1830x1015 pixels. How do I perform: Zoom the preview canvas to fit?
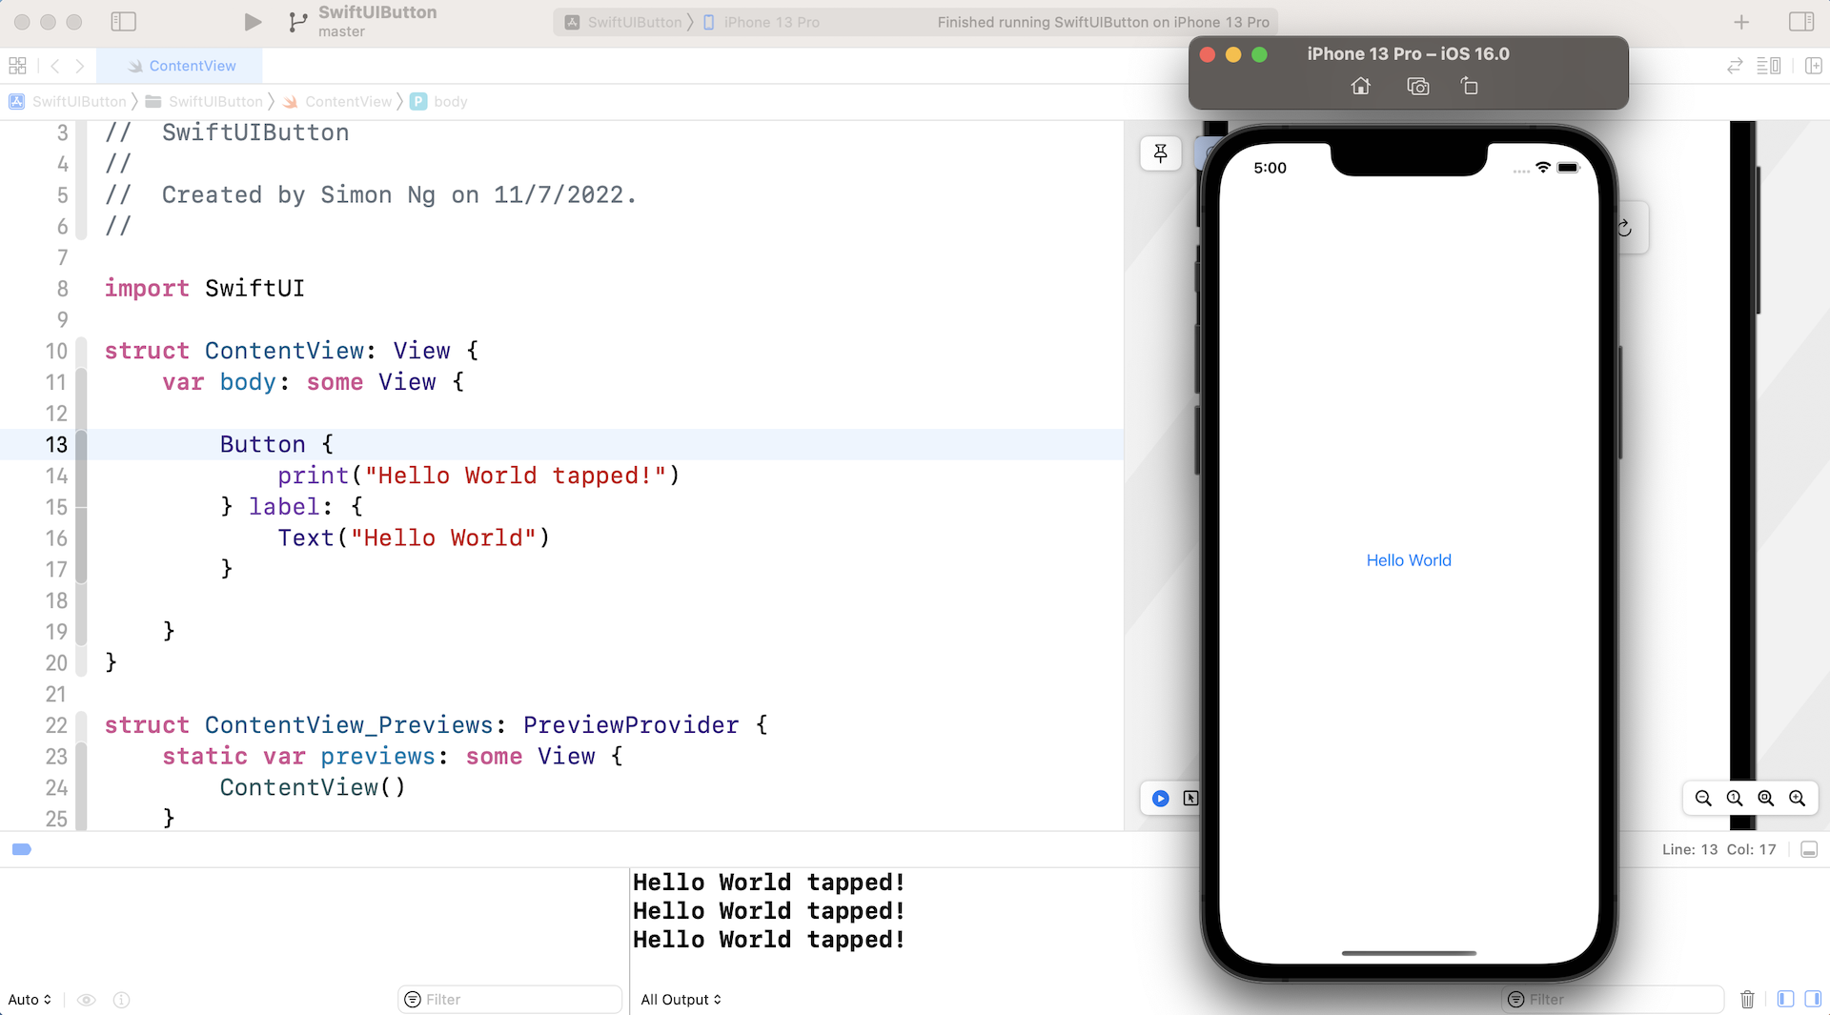pos(1766,799)
